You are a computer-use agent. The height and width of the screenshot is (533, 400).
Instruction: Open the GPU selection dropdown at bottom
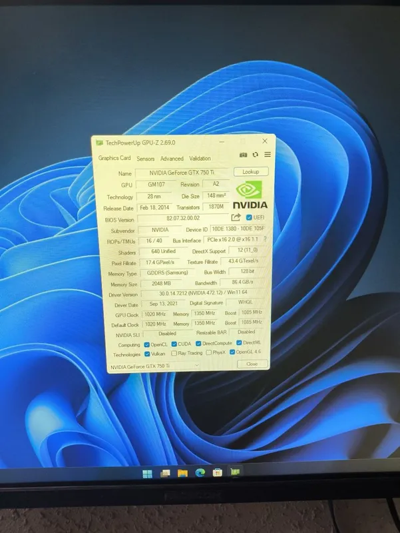pos(154,366)
